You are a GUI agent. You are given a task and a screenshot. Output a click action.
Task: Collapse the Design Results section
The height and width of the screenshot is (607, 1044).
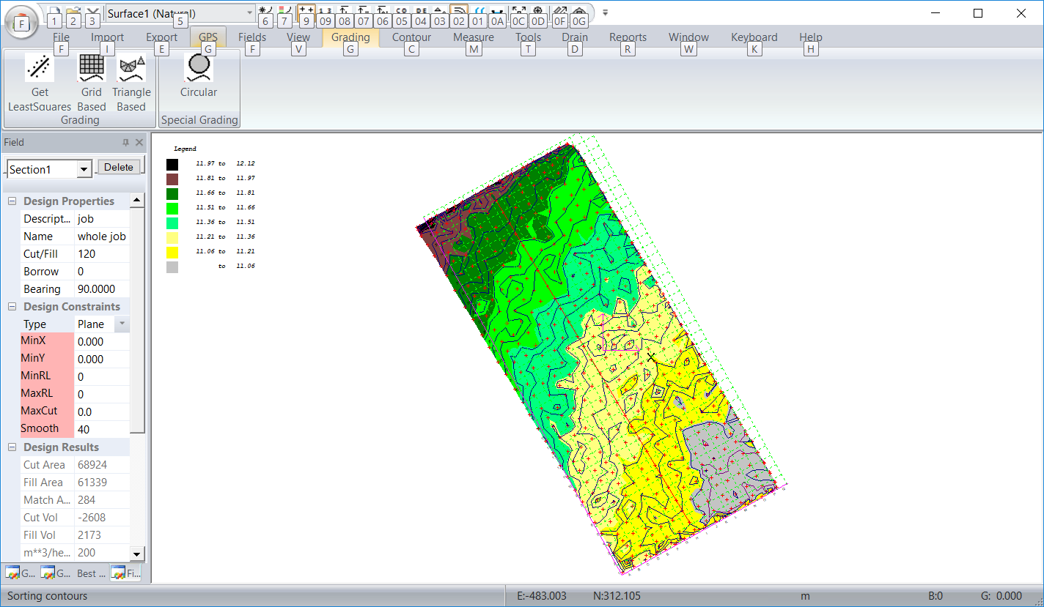click(x=12, y=447)
